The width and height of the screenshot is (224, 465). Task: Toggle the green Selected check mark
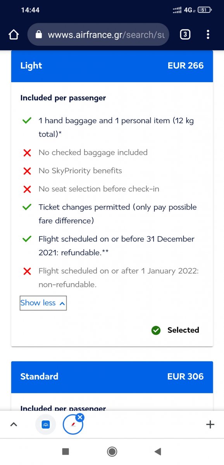156,331
